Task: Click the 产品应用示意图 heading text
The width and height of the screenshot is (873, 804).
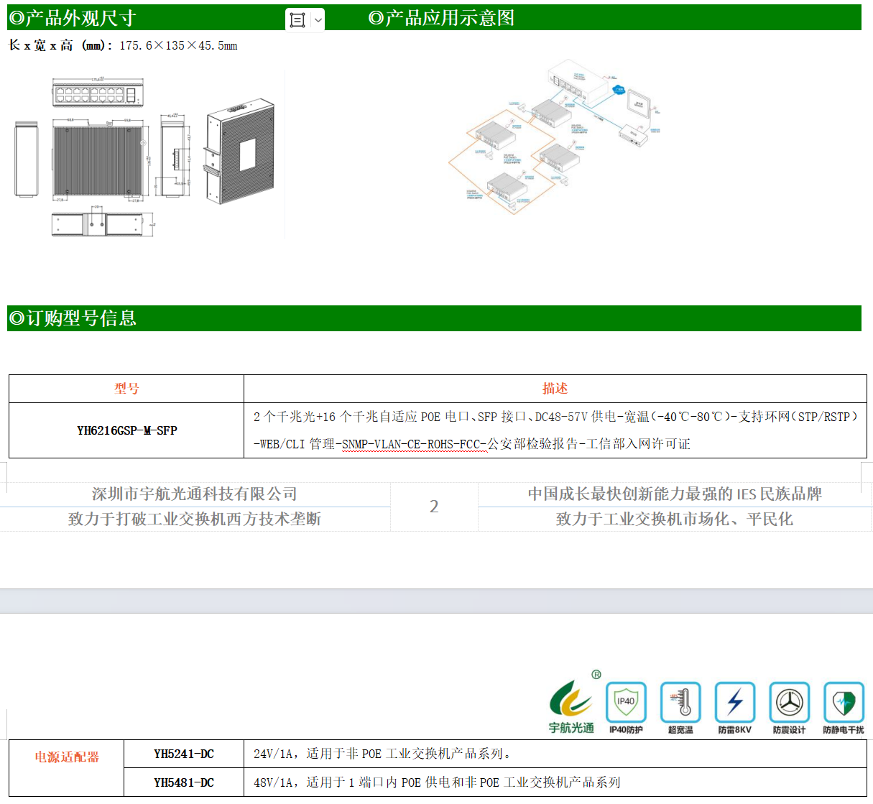Action: [x=442, y=18]
